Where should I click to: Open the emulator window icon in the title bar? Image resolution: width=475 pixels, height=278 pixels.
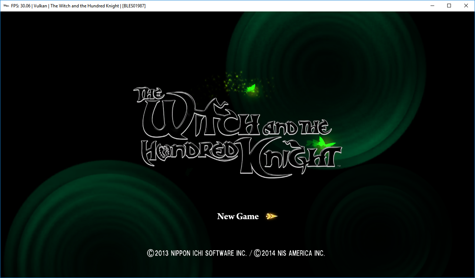pos(6,6)
